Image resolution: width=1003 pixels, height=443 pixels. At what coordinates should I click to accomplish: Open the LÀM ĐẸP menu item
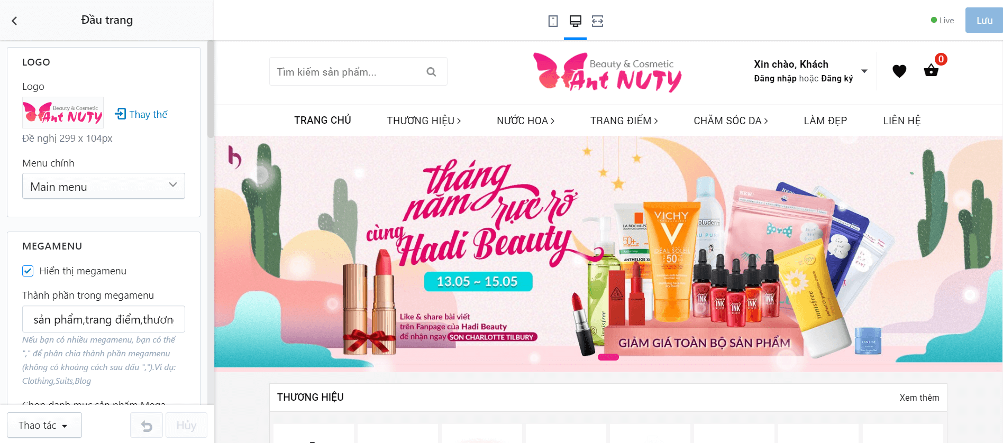825,121
